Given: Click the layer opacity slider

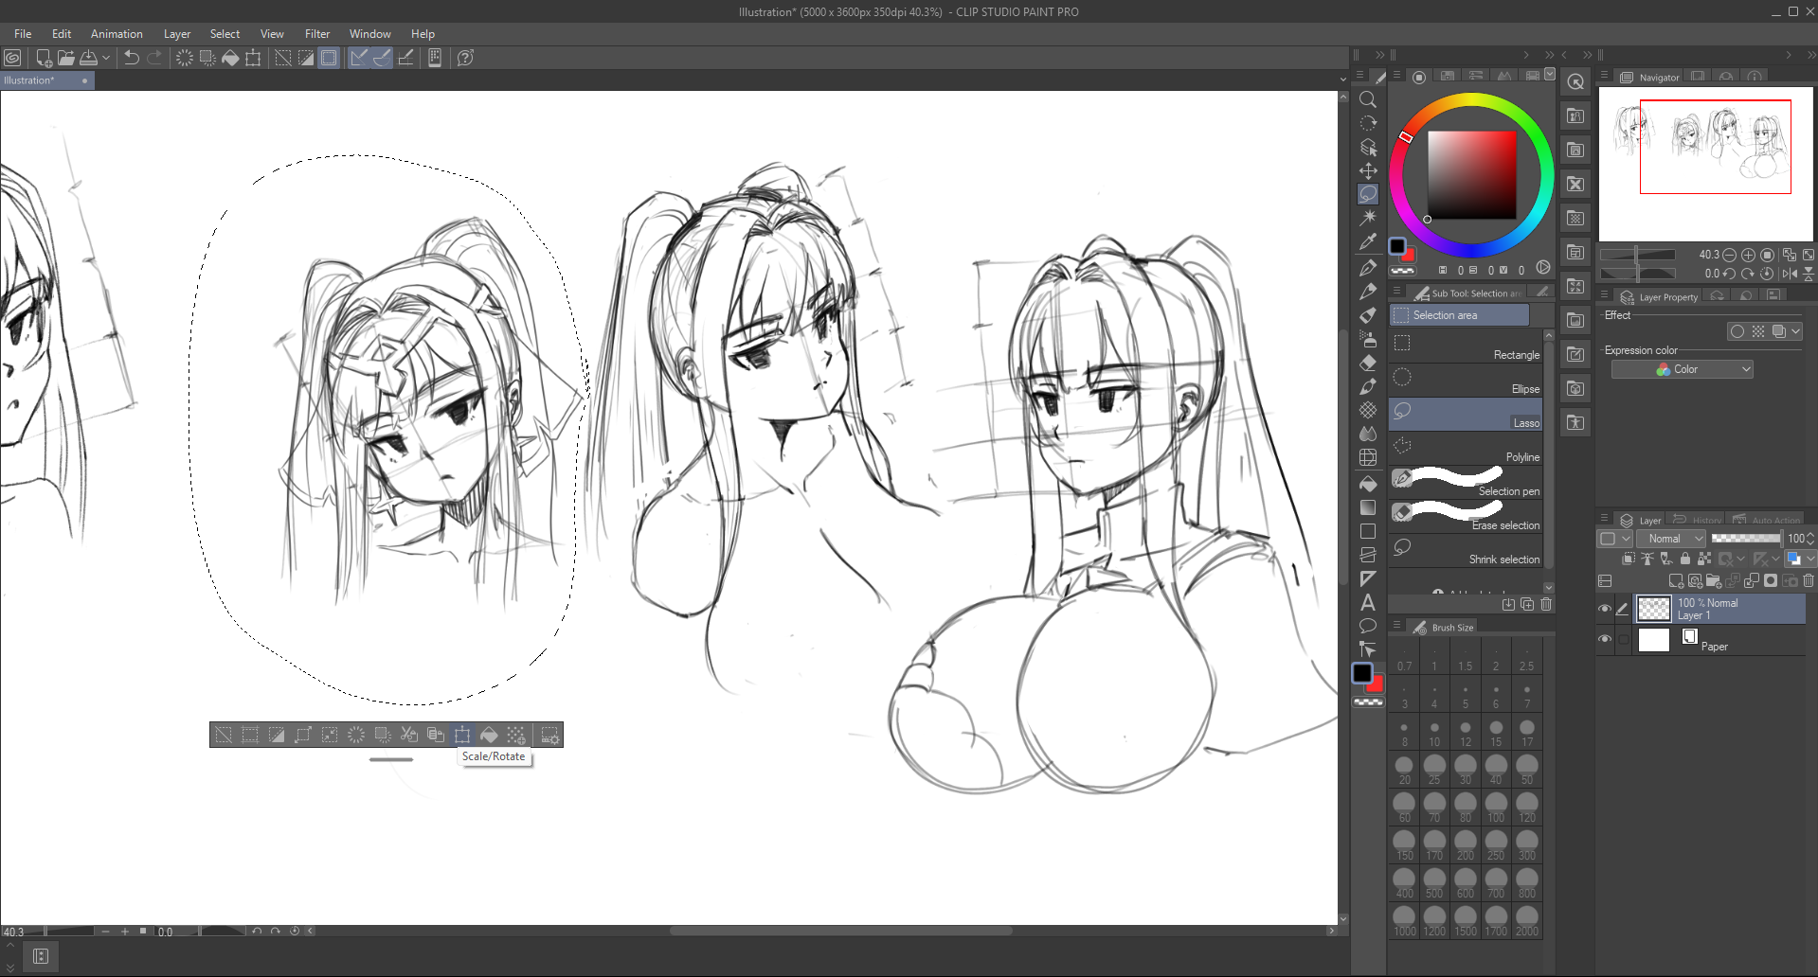Looking at the screenshot, I should [x=1746, y=539].
